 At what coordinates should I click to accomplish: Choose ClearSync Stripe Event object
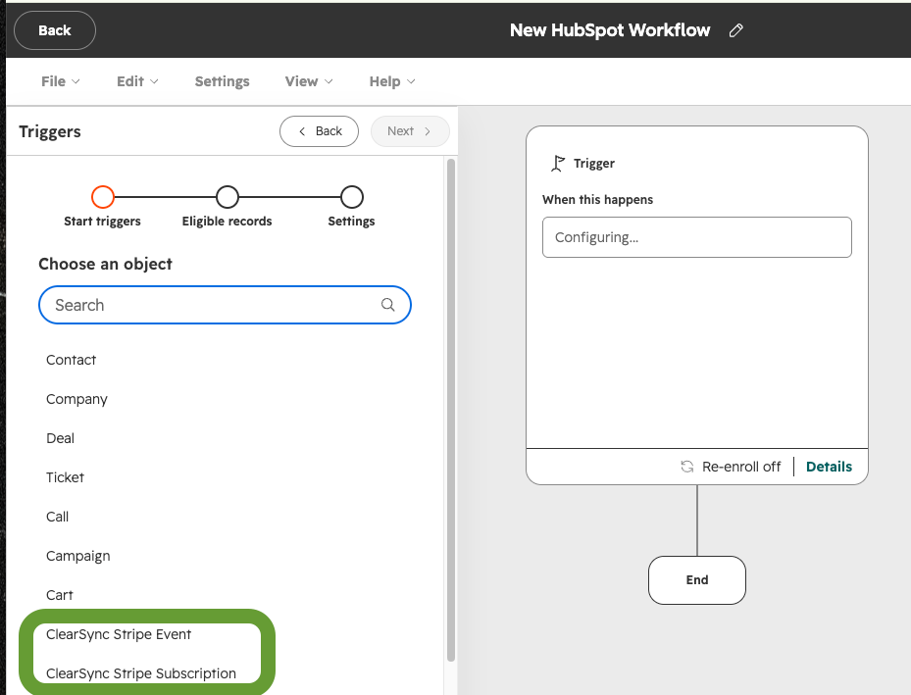[119, 634]
